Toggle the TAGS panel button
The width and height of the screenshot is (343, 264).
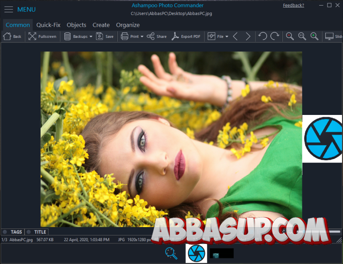(x=13, y=232)
